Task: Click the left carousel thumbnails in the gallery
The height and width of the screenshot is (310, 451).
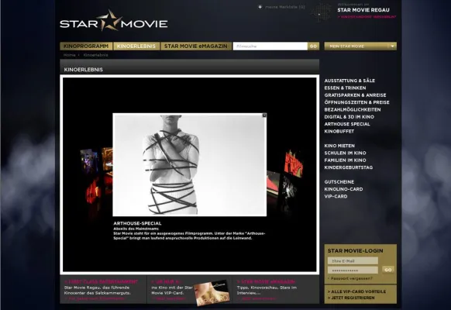Action: click(x=96, y=175)
